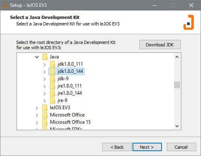The height and width of the screenshot is (156, 201).
Task: Expand the jdk1.8.0_111 folder
Action: click(x=45, y=64)
